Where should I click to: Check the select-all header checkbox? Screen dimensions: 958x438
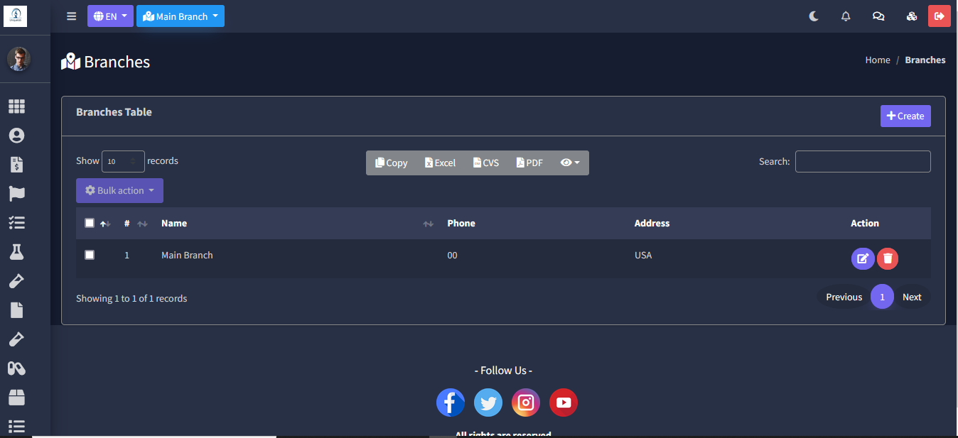[90, 223]
